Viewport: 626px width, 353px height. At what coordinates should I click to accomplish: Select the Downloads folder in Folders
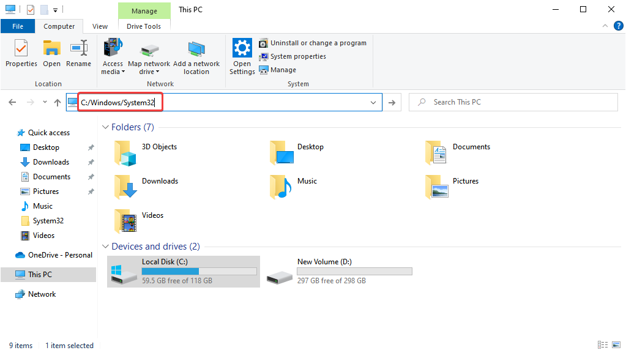146,187
